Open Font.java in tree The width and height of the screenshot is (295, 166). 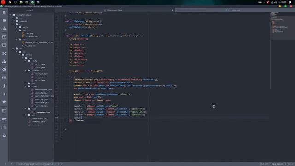pos(39,77)
